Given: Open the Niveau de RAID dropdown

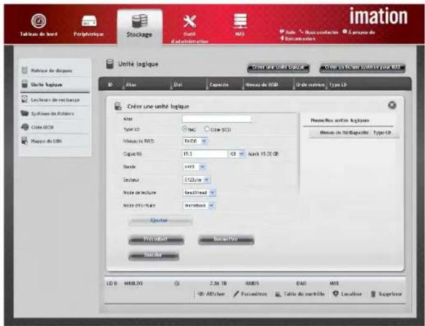Looking at the screenshot, I should coord(195,141).
